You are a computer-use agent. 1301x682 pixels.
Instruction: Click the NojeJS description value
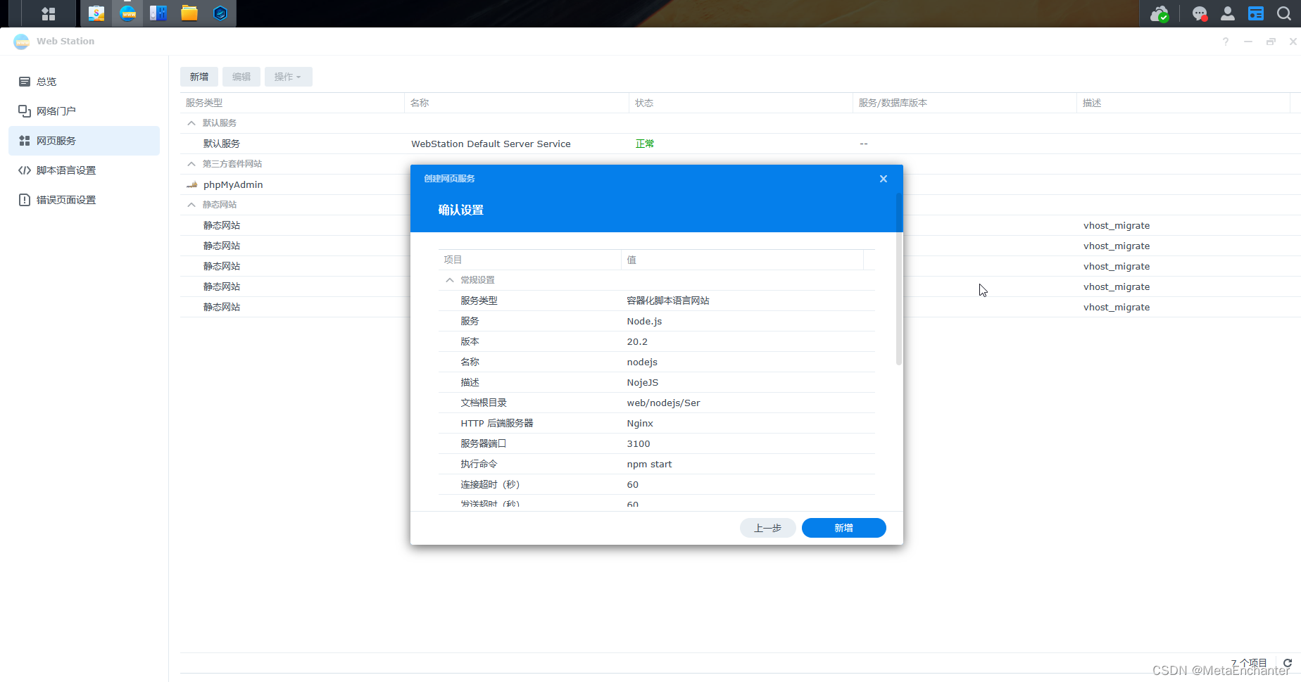click(x=643, y=382)
